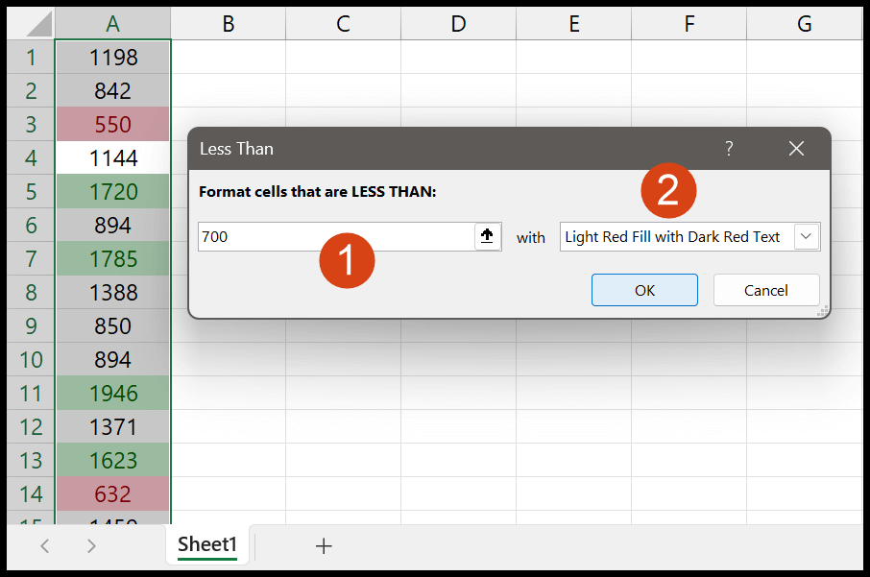Click Light Red Fill with Dark Red Text
This screenshot has width=870, height=577.
pos(672,237)
